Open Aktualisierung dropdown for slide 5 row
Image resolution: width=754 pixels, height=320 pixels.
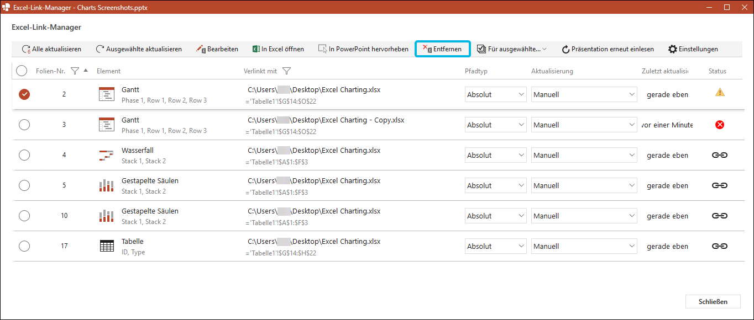[x=585, y=185]
